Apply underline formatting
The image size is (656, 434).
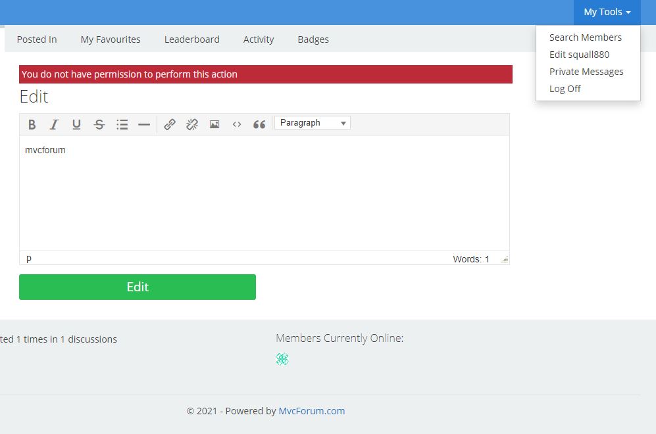tap(76, 124)
